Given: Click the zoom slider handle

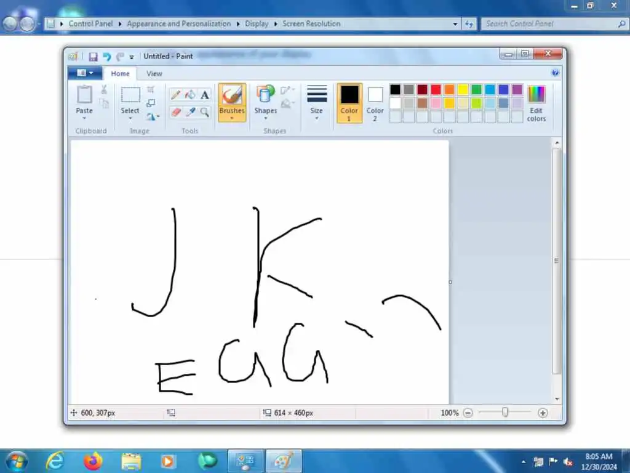Looking at the screenshot, I should coord(505,412).
